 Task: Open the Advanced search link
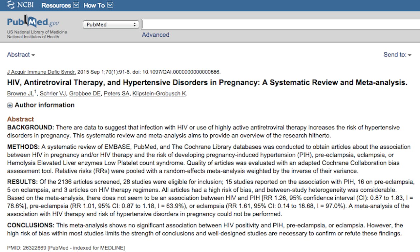[x=156, y=35]
